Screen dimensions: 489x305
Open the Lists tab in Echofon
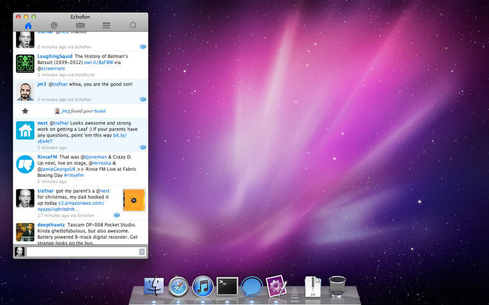pos(106,25)
